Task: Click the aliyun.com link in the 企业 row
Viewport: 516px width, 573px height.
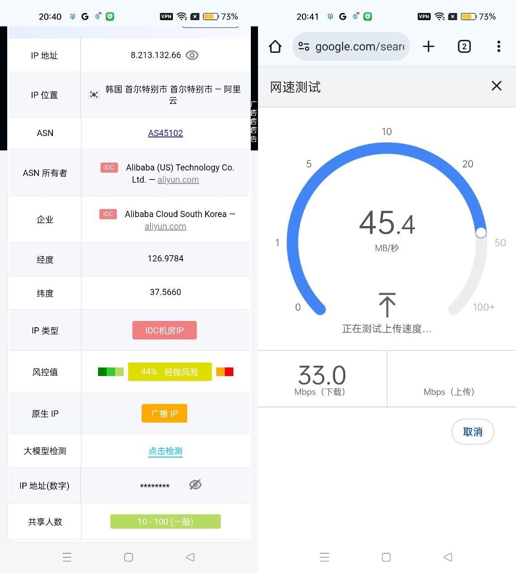Action: (x=165, y=226)
